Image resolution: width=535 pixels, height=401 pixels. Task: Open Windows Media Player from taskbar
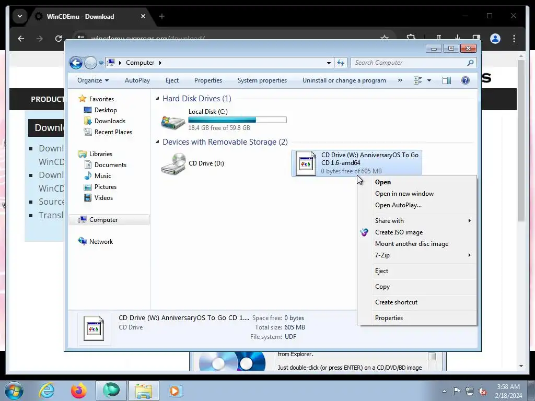point(176,391)
